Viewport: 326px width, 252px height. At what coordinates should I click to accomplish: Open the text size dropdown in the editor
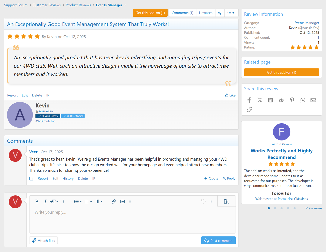(x=54, y=201)
